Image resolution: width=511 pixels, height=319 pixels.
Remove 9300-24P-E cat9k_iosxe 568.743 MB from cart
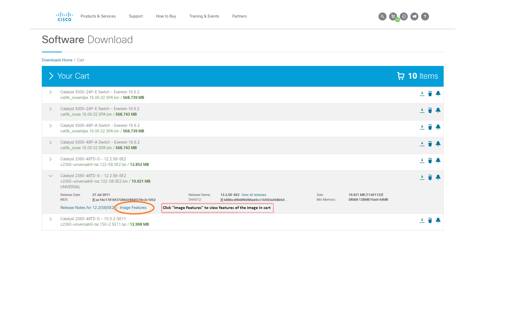[430, 110]
